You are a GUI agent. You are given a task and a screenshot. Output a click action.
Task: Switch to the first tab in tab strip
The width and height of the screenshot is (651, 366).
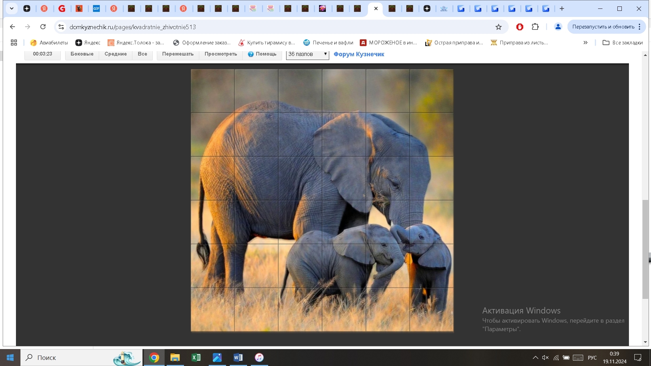(x=27, y=9)
